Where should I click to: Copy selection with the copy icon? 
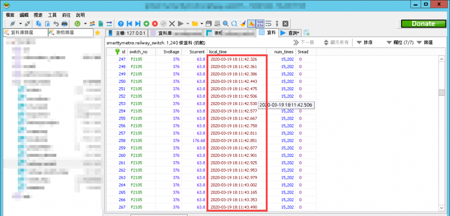pos(39,24)
